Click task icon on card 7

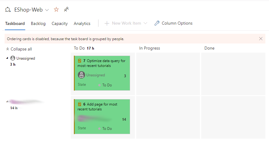coord(80,61)
